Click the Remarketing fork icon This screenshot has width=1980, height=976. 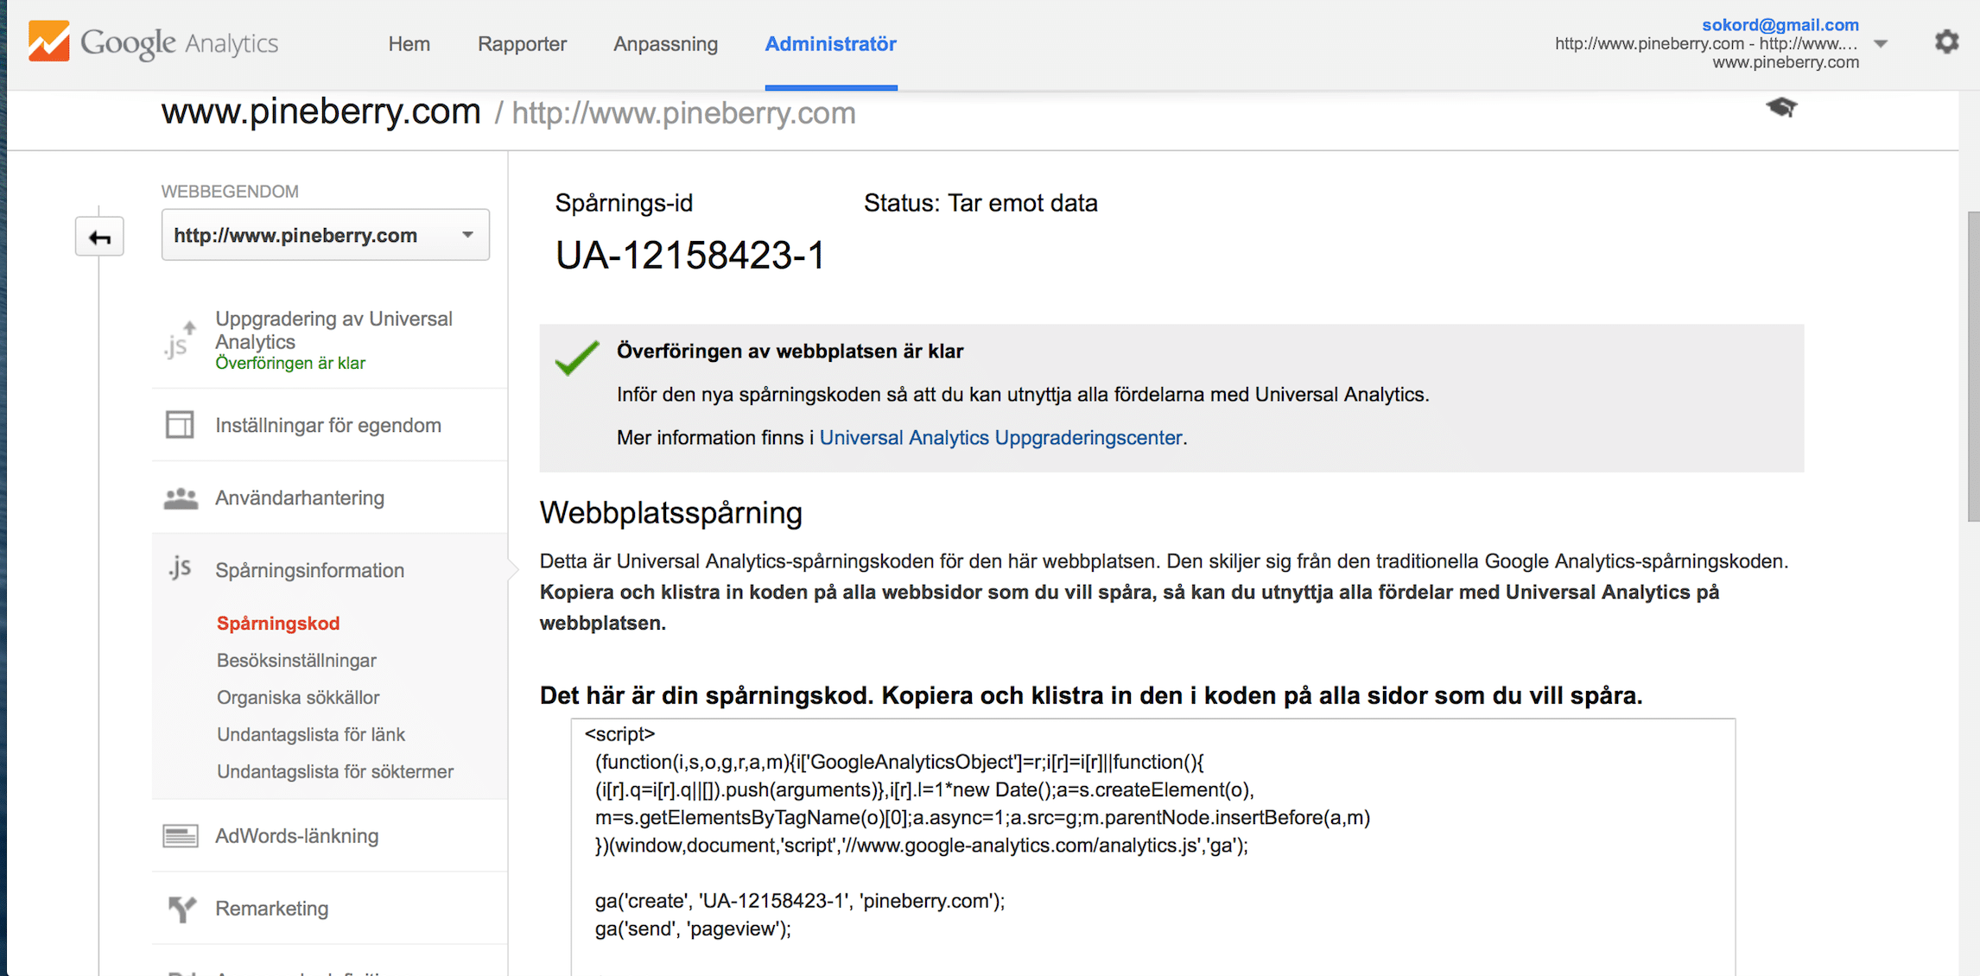(181, 909)
